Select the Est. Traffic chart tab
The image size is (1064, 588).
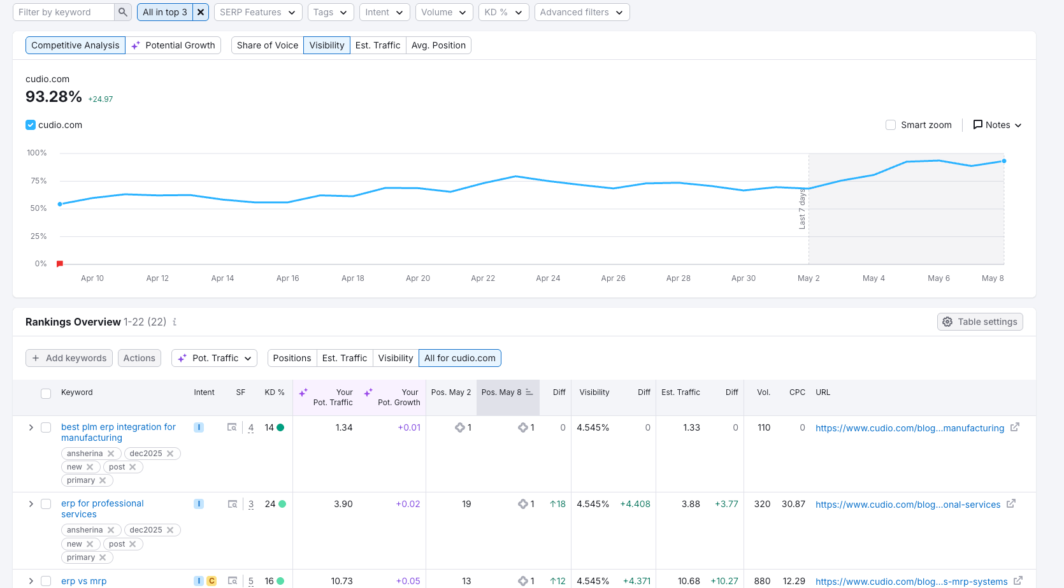pos(378,45)
